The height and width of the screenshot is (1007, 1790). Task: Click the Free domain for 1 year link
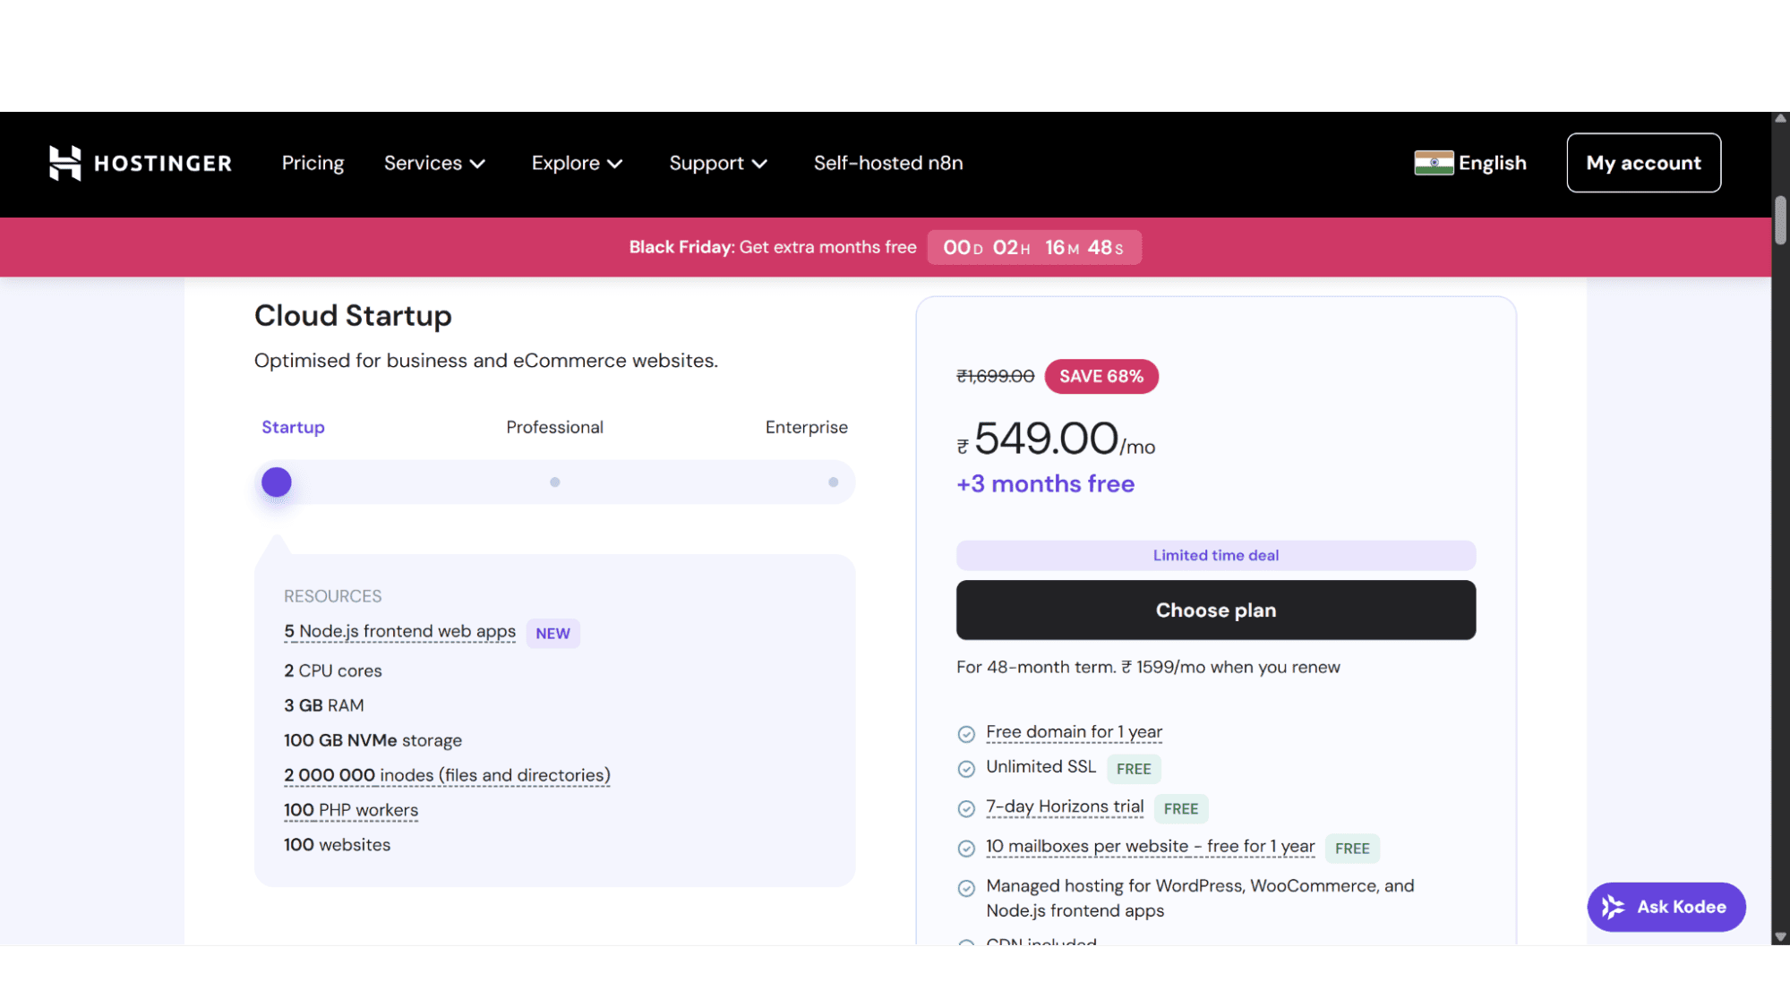point(1074,732)
